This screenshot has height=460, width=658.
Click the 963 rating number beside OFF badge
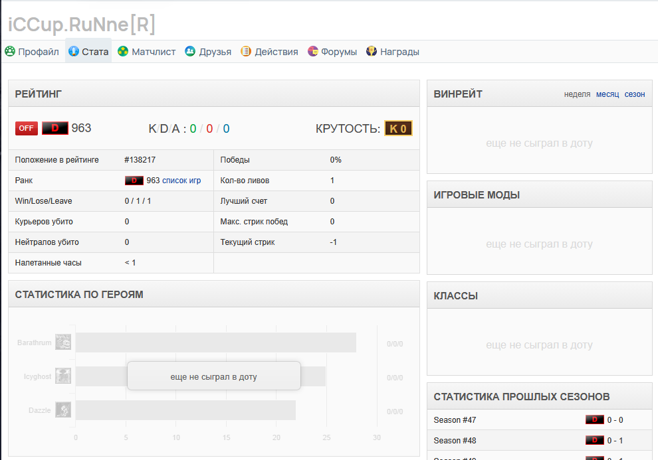pos(81,127)
